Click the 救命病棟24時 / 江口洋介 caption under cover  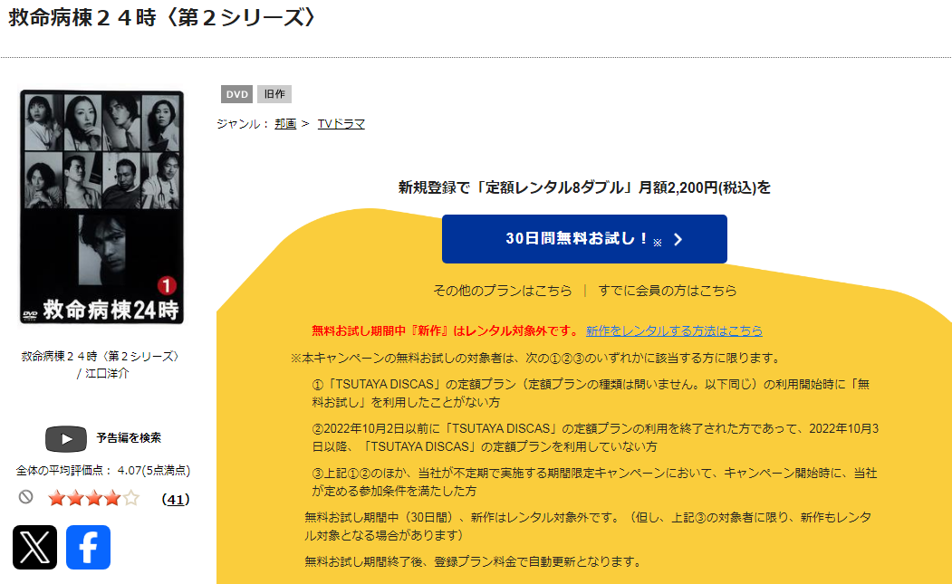coord(102,364)
